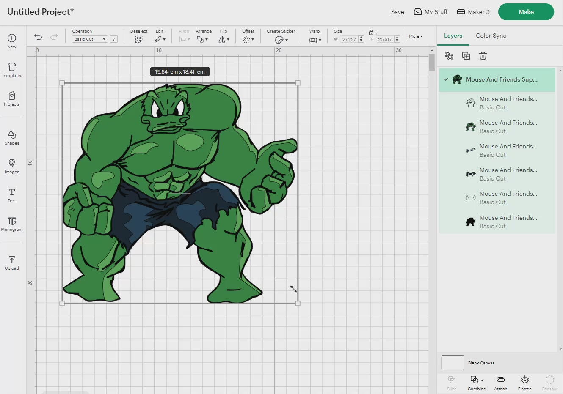This screenshot has height=394, width=563.
Task: Select the fourth Basic Cut layer
Action: 497,174
